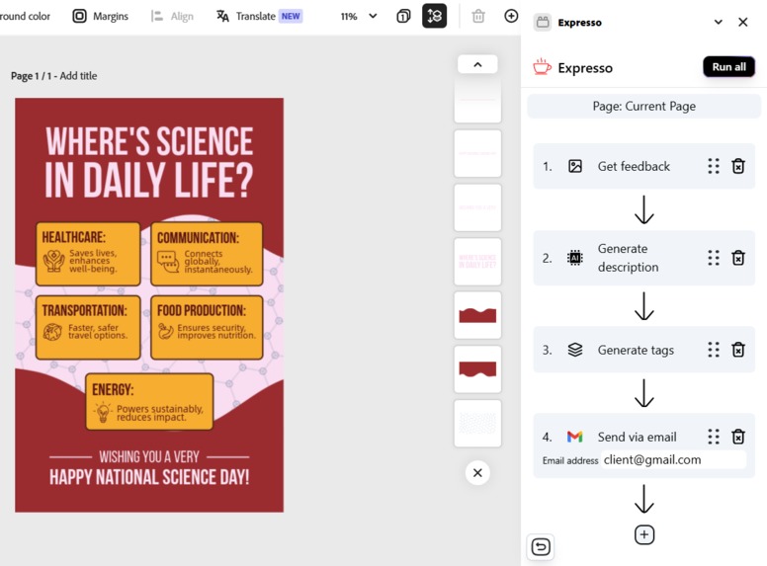Delete the Generate description step
Viewport: 767px width, 566px height.
(738, 258)
